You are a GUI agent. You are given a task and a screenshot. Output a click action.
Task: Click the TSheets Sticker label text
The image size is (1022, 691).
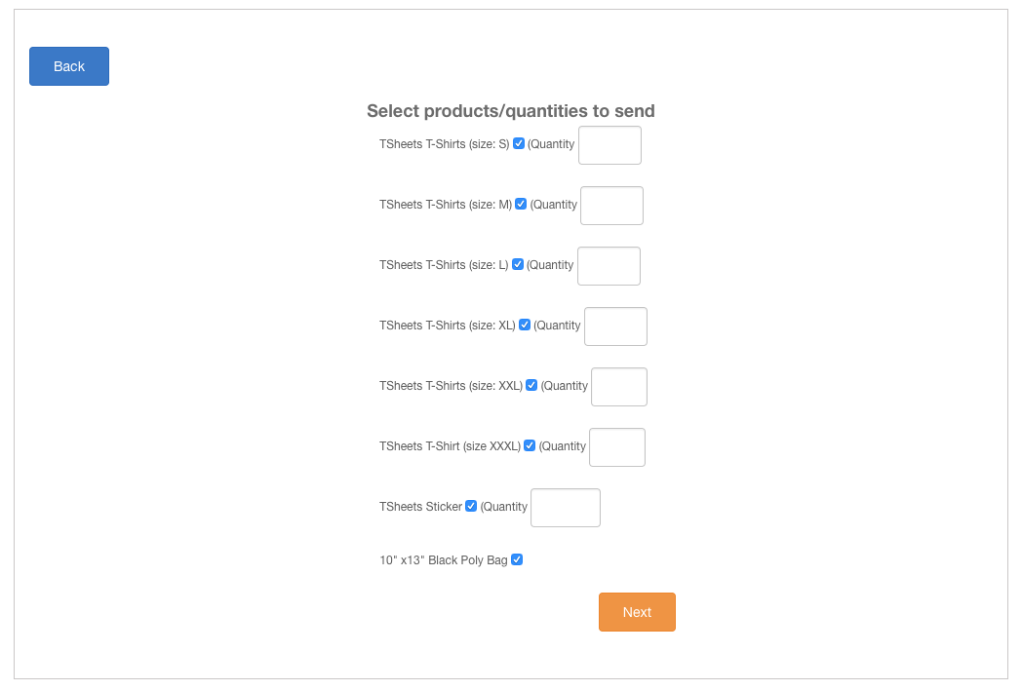coord(420,507)
